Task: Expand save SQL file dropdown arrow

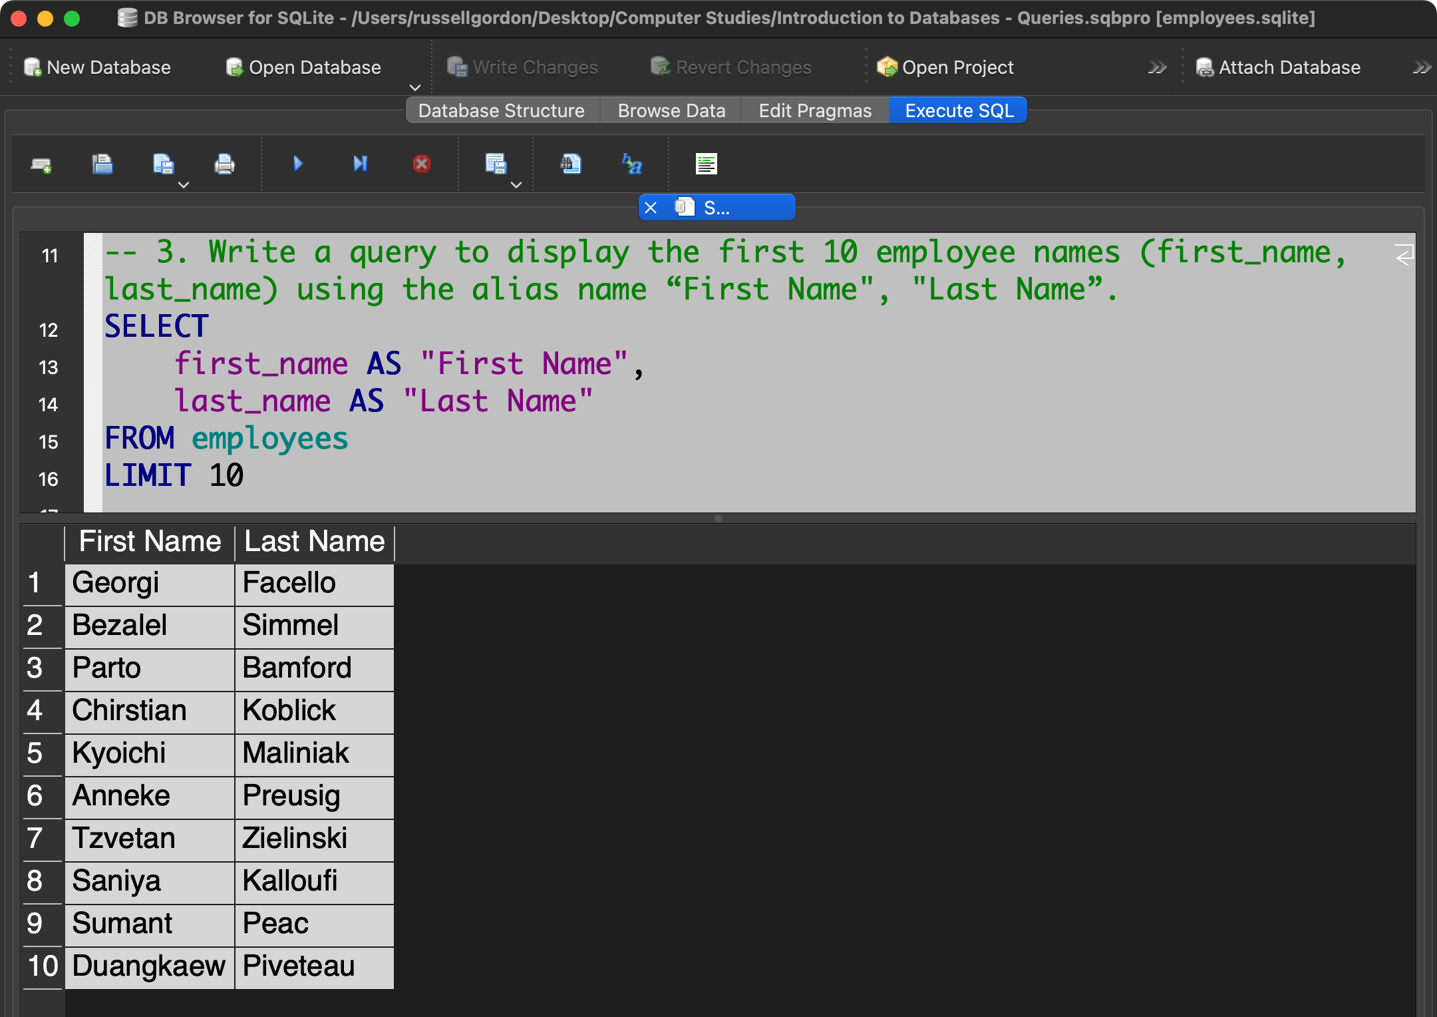Action: click(184, 185)
